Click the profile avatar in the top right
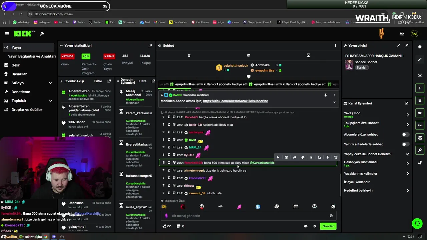The image size is (427, 240). tap(414, 34)
